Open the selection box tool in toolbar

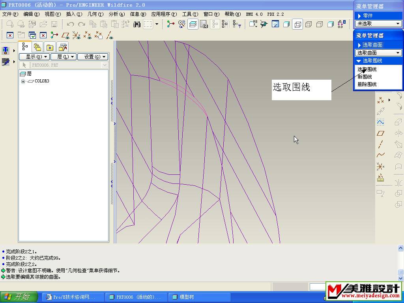[148, 24]
